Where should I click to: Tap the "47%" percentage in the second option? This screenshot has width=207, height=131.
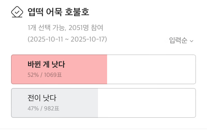(x=33, y=108)
